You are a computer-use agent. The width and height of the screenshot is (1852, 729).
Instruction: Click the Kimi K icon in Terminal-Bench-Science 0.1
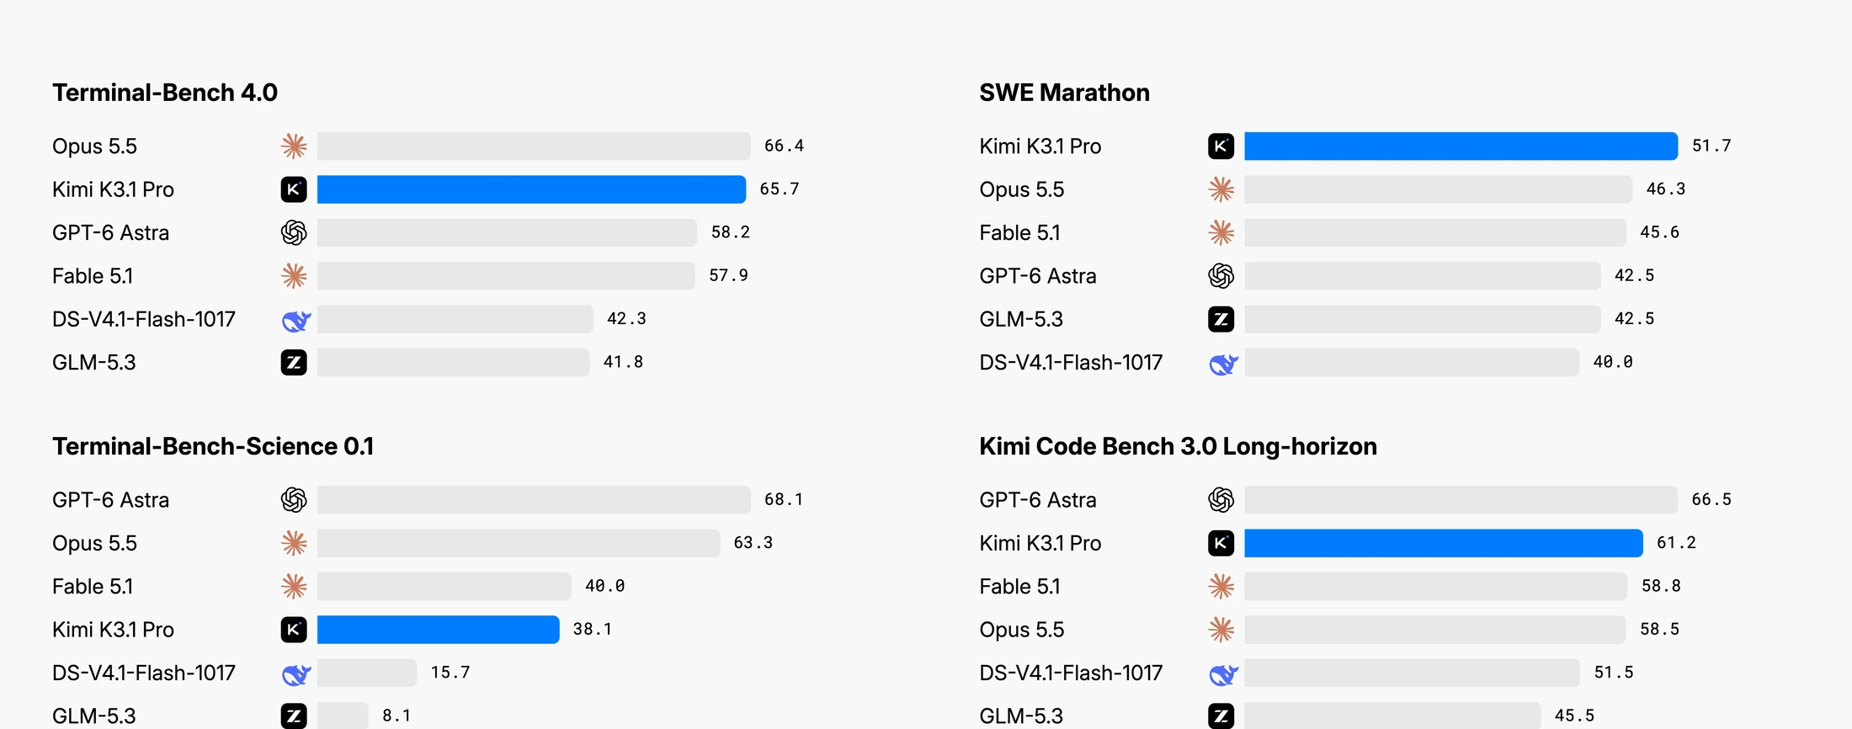(x=294, y=629)
